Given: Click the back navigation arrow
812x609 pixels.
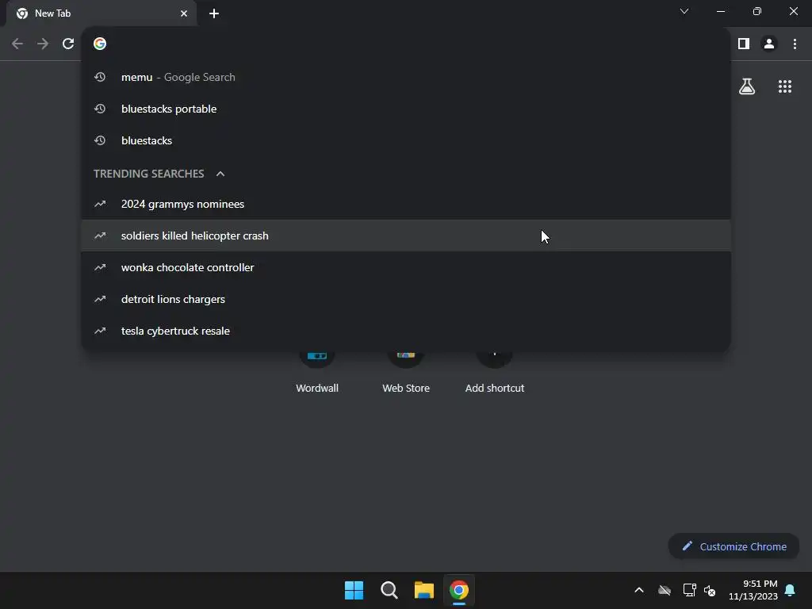Looking at the screenshot, I should 17,44.
